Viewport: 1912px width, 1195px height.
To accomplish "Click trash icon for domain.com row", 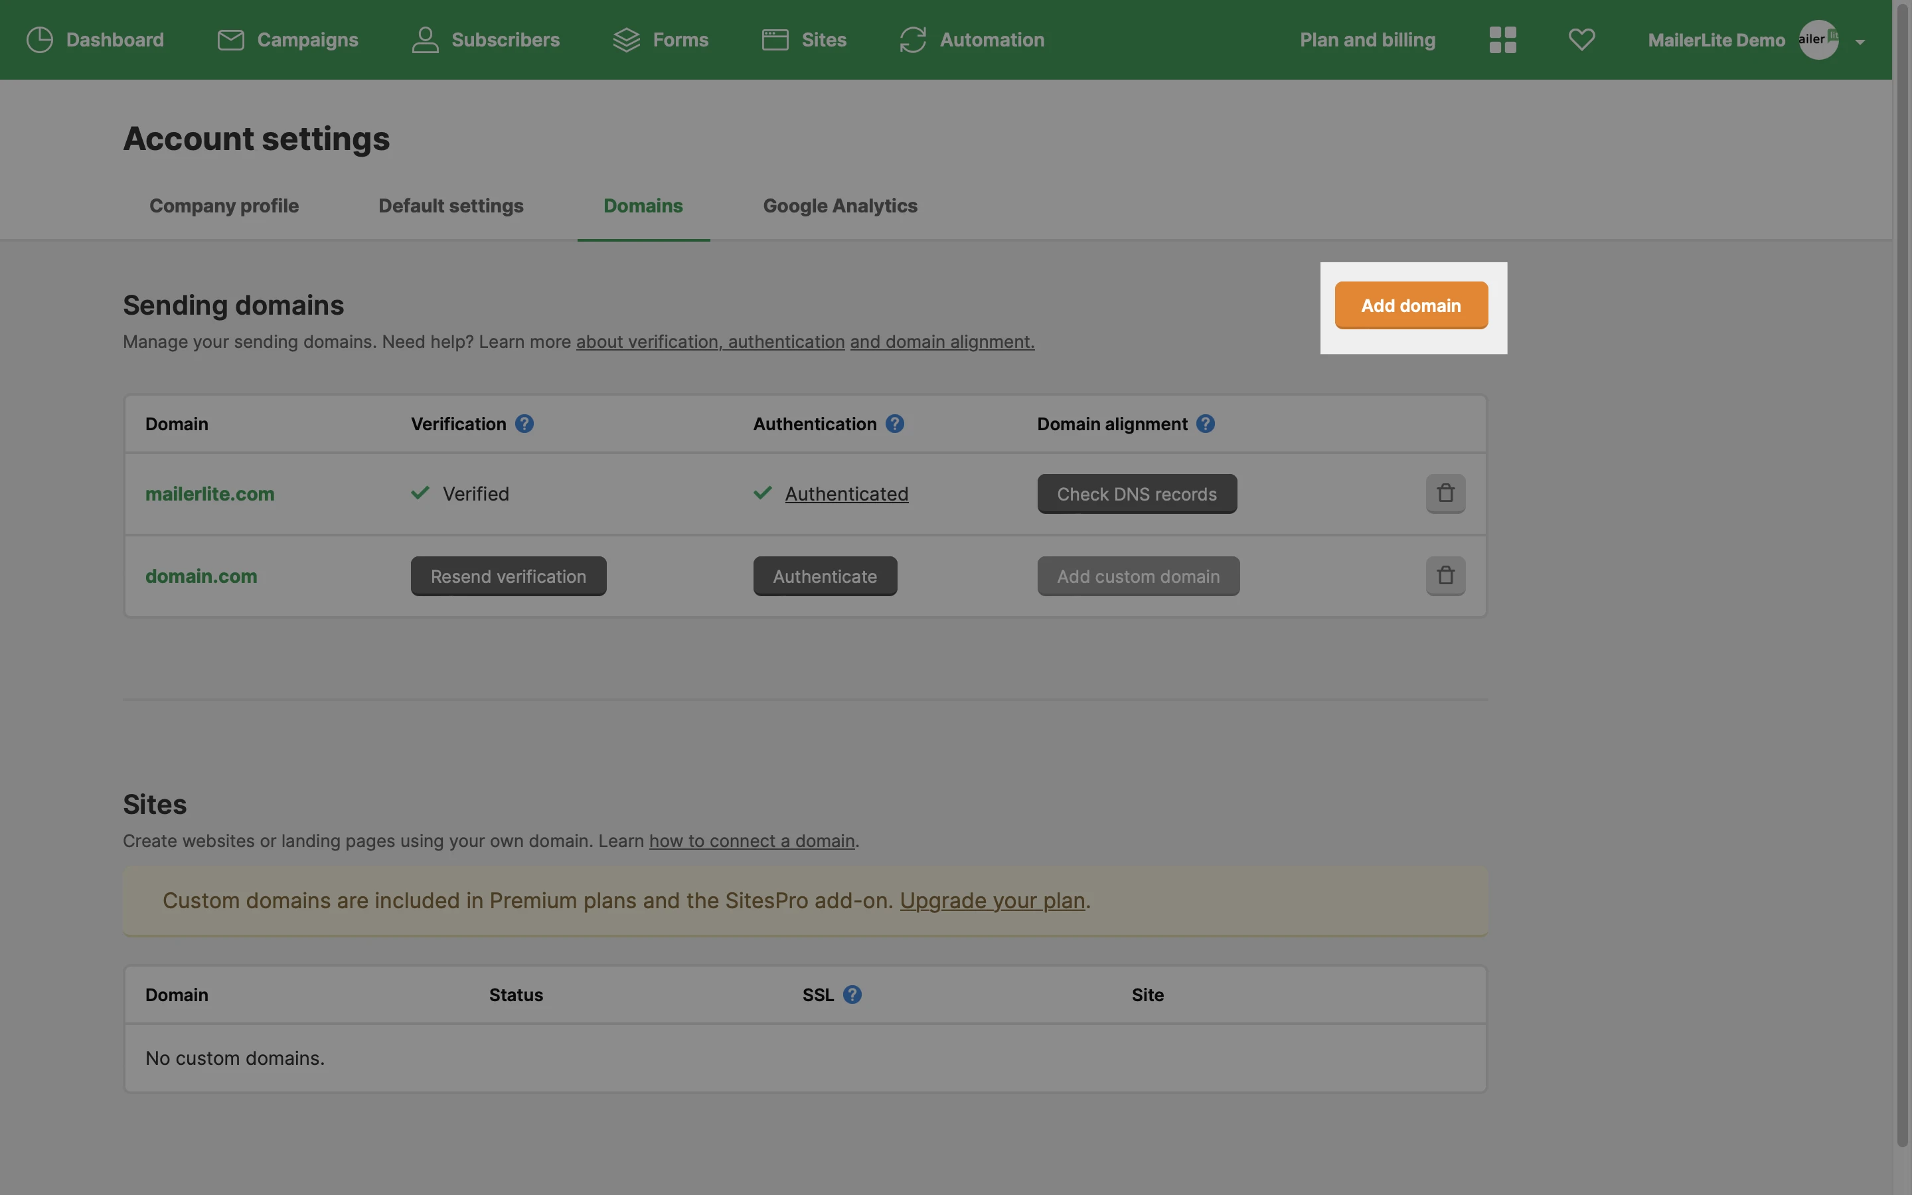I will tap(1445, 576).
